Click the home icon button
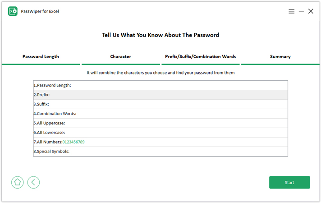 (x=18, y=182)
